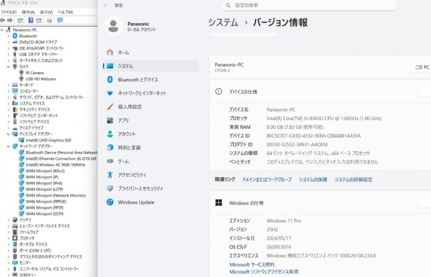Open アプリ settings
The width and height of the screenshot is (431, 277).
[150, 120]
